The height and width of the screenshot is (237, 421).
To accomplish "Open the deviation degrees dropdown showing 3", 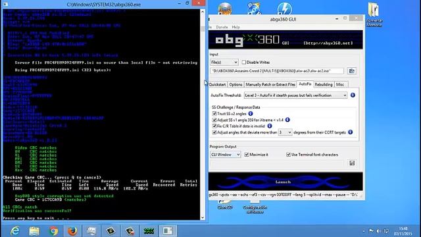I will (x=285, y=132).
